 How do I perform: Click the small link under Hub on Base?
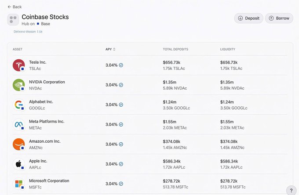point(28,32)
